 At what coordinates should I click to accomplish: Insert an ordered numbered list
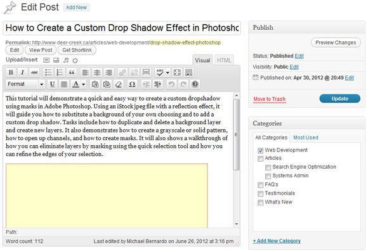click(60, 72)
